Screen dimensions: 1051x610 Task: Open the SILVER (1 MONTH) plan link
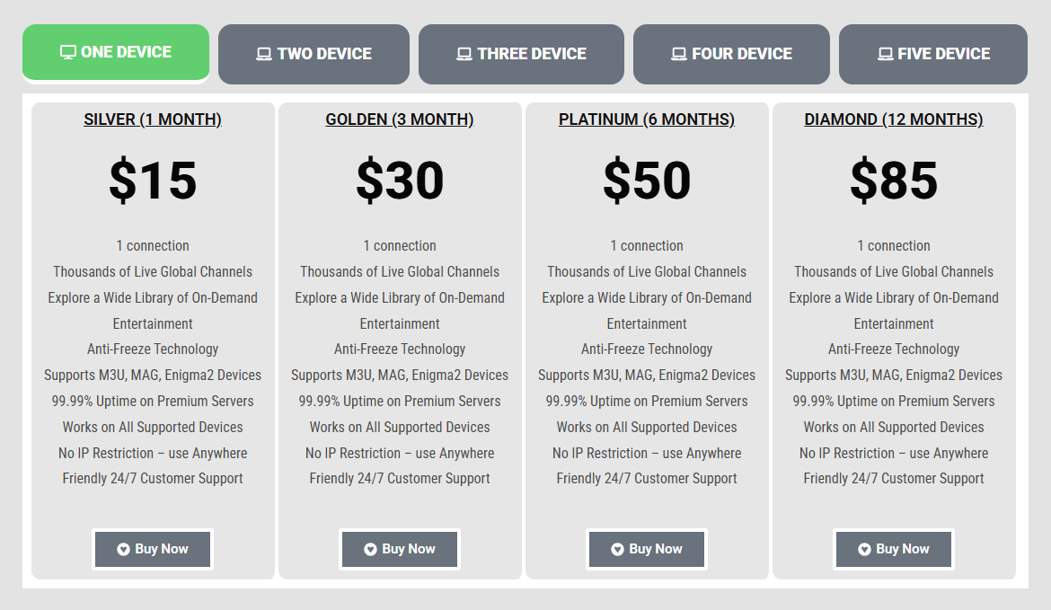click(153, 119)
